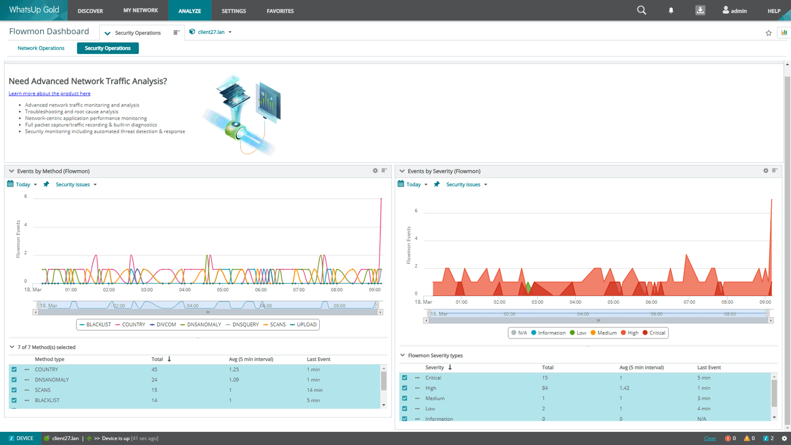Collapse the Events by Method panel
The width and height of the screenshot is (791, 445).
click(12, 171)
